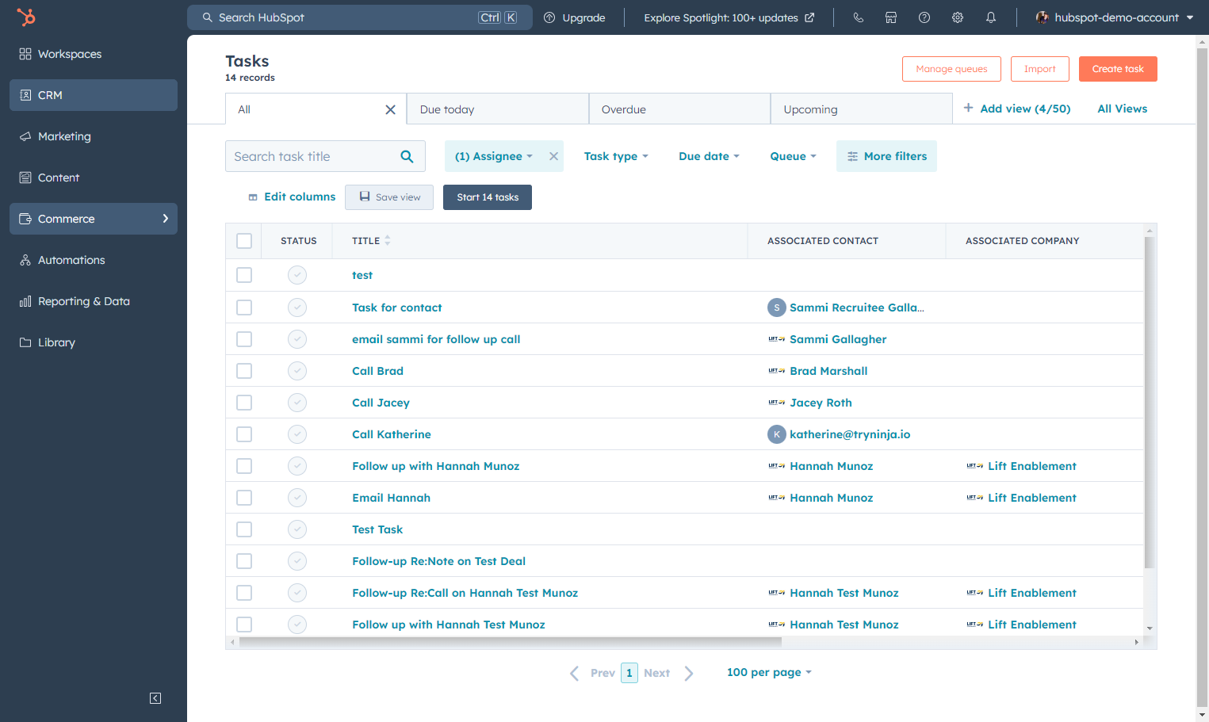The height and width of the screenshot is (722, 1209).
Task: Mark the 'Call Jacey' task complete
Action: 297,403
